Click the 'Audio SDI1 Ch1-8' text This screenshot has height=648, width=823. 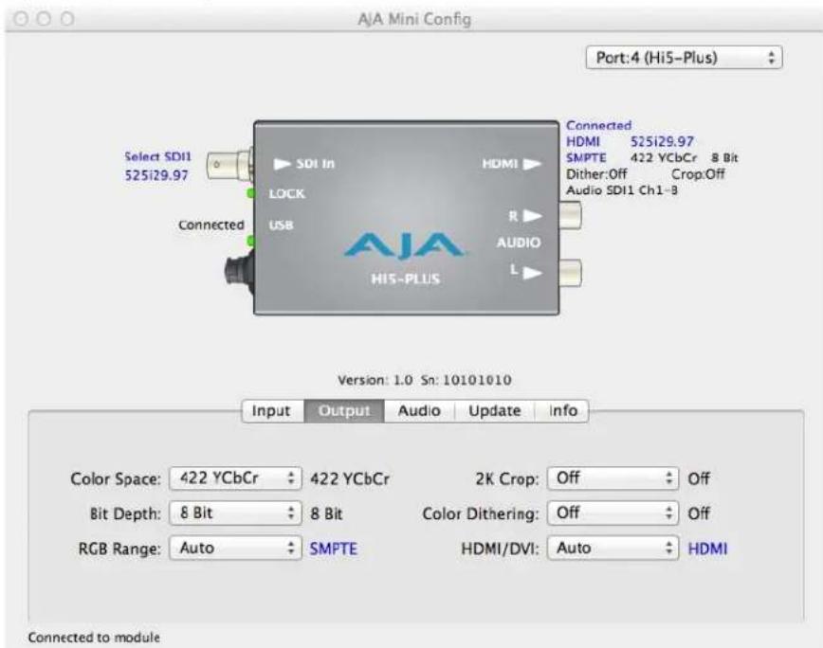621,190
